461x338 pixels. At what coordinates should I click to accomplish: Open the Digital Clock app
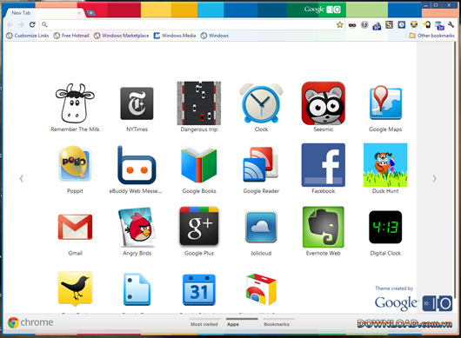[385, 227]
